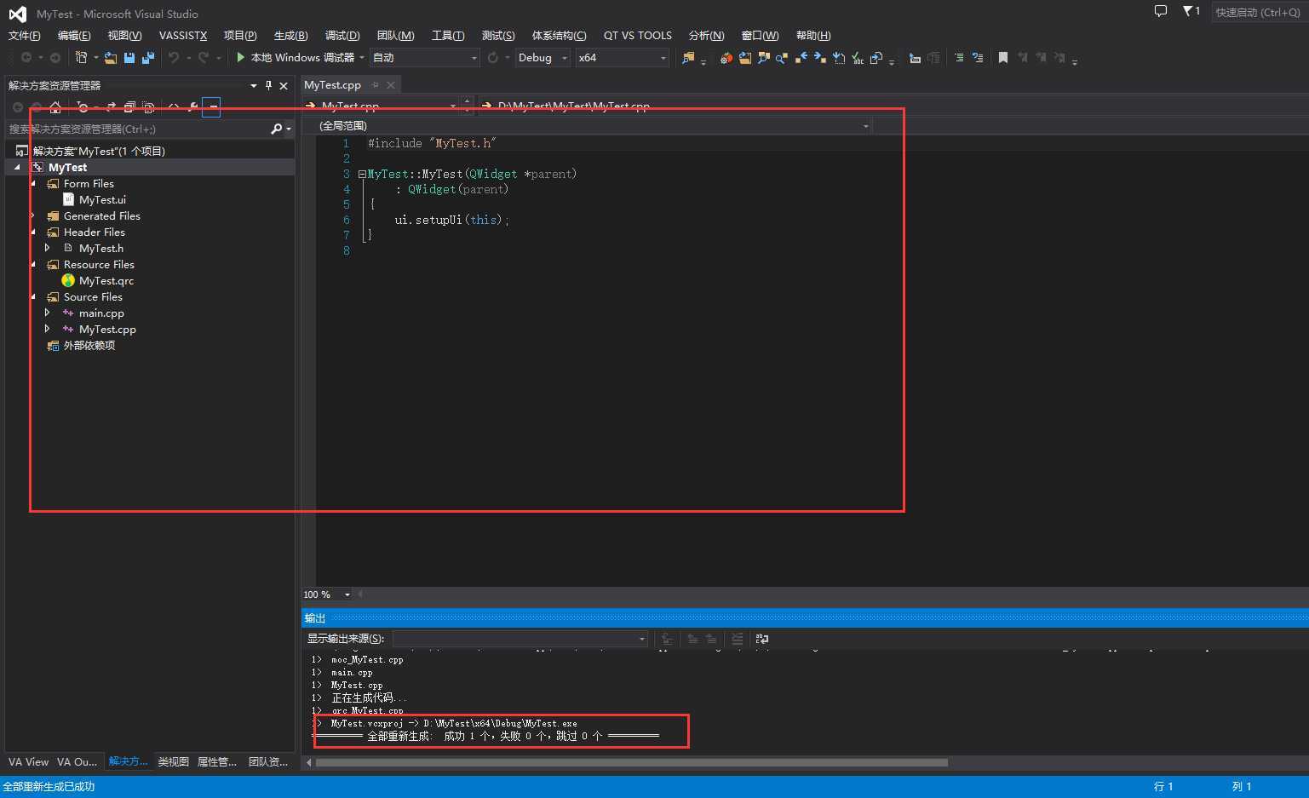This screenshot has height=798, width=1309.
Task: Collapse the MyTest constructor code block
Action: pyautogui.click(x=362, y=174)
